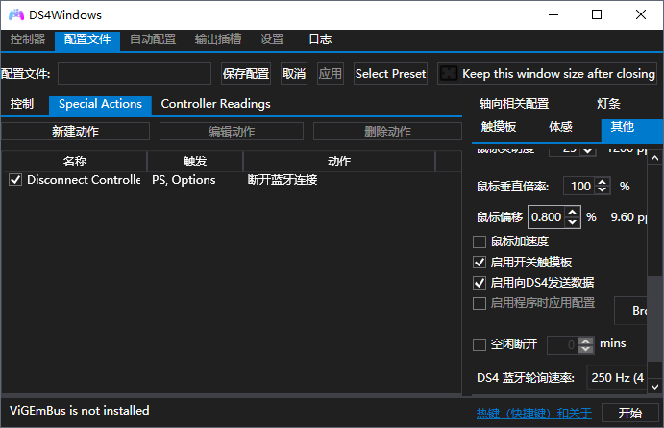Open the 日志 tab

click(x=320, y=39)
